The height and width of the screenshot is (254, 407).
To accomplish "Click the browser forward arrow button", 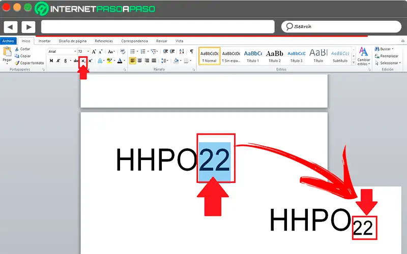I will (28, 27).
